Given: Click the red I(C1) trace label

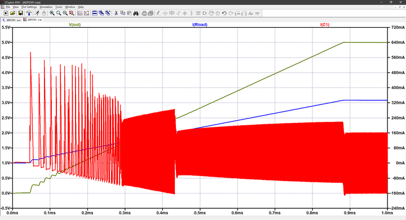Looking at the screenshot, I should coord(325,25).
